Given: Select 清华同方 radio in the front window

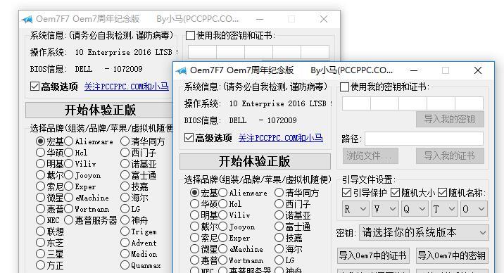Looking at the screenshot, I should coord(279,193).
